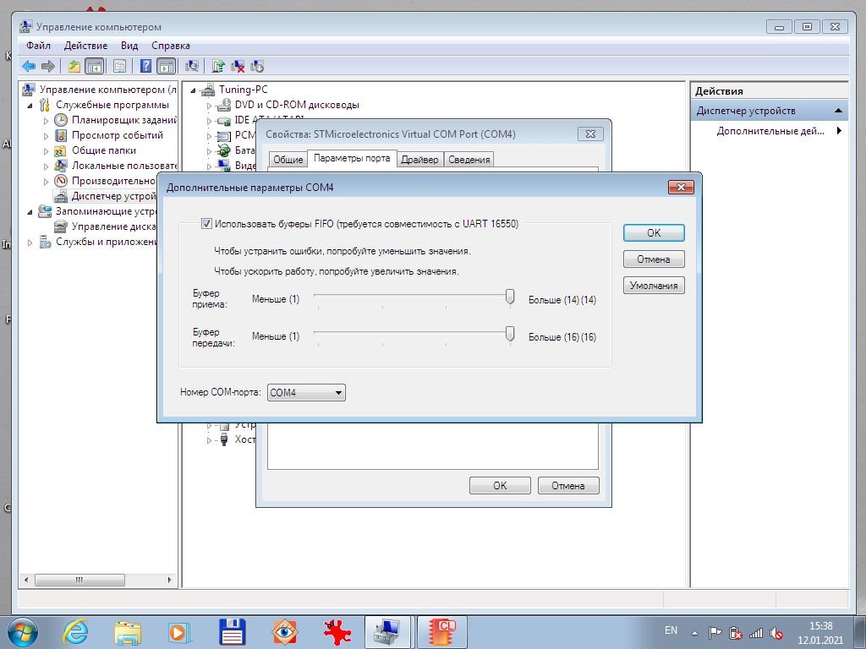Click the Умолчания defaults button

654,286
